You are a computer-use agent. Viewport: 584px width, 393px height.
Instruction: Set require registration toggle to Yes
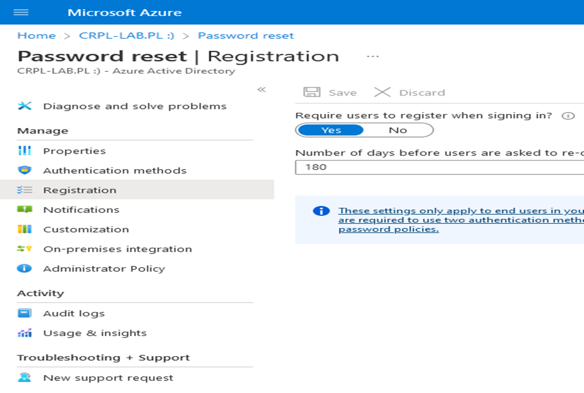[331, 130]
